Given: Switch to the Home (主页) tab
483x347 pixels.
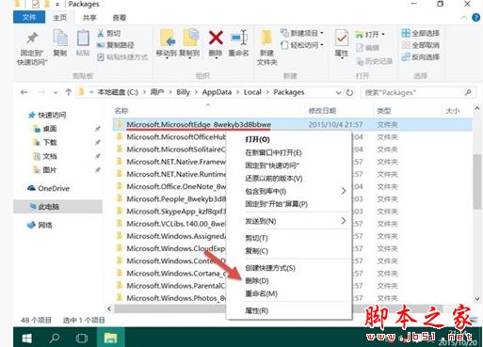Looking at the screenshot, I should 59,18.
